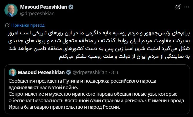Click the Masoud Pezeshkian name in the quoted tweet
The height and width of the screenshot is (117, 193).
tap(41, 72)
